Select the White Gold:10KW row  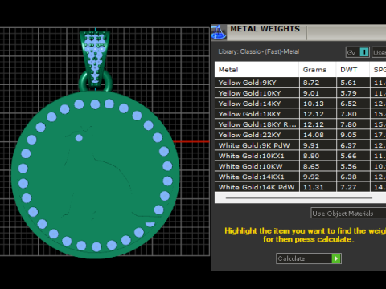(300, 166)
